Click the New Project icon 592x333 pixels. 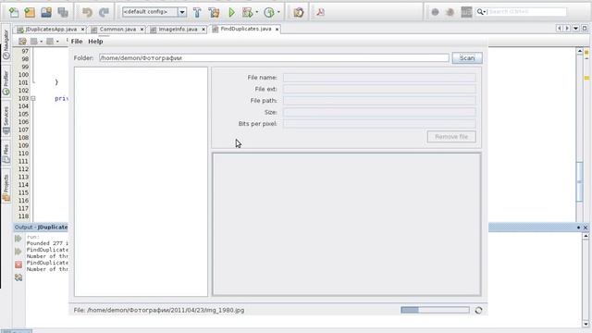coord(30,12)
